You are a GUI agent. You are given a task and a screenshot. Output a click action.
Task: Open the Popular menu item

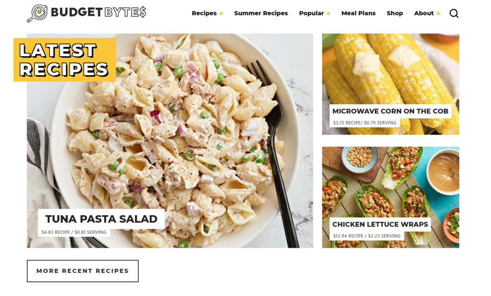311,13
